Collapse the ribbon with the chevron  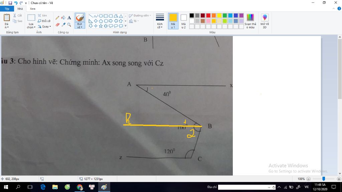pyautogui.click(x=334, y=9)
